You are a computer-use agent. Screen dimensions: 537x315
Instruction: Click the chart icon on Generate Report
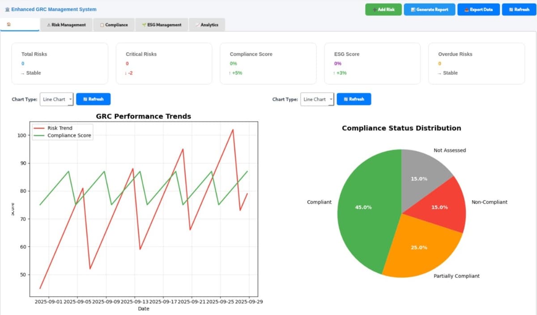[413, 9]
